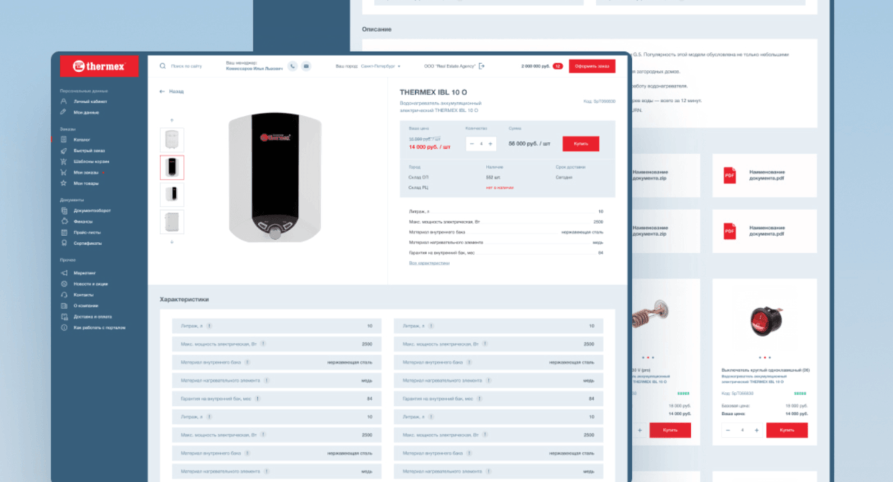This screenshot has width=893, height=482.
Task: Click the Оформить заказ button
Action: [x=592, y=66]
